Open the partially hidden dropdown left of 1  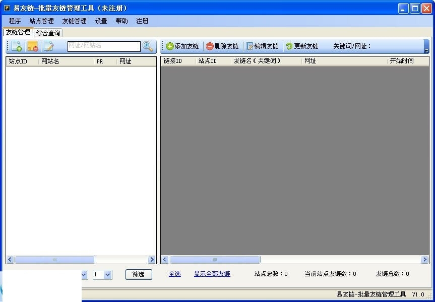(x=85, y=275)
